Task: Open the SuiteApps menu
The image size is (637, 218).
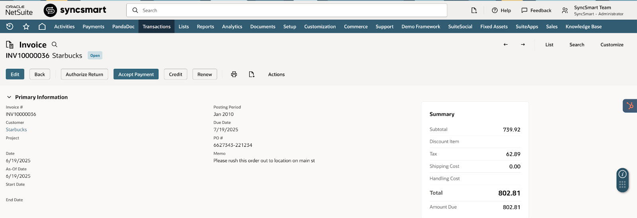Action: 527,27
